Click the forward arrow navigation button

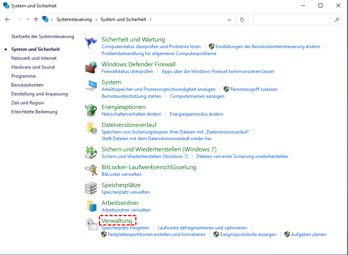(19, 19)
